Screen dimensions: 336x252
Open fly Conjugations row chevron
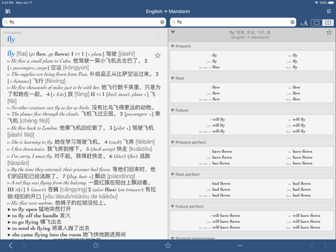coord(158,37)
